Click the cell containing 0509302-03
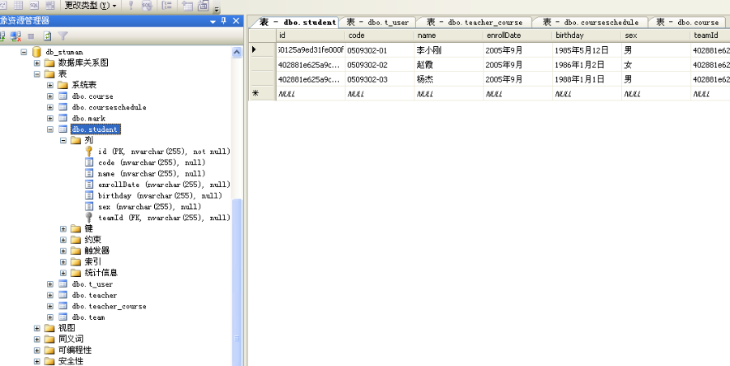The image size is (730, 366). [380, 79]
